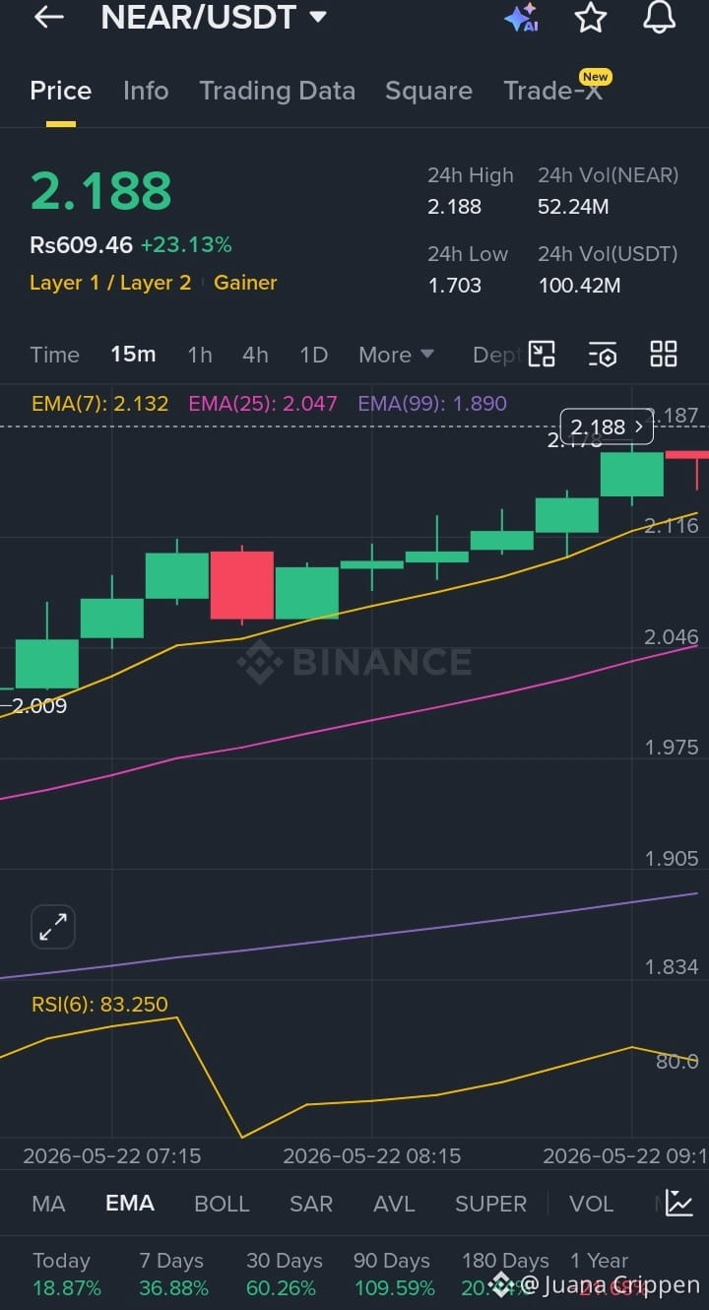709x1310 pixels.
Task: Tap the EMA(7): 2.132 legend
Action: [99, 404]
